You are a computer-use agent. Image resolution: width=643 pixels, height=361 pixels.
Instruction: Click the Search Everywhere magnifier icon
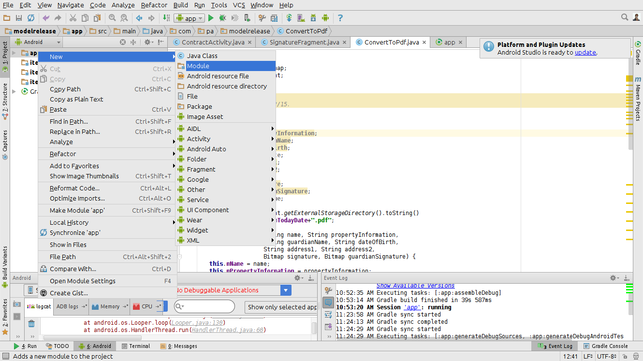(x=625, y=17)
